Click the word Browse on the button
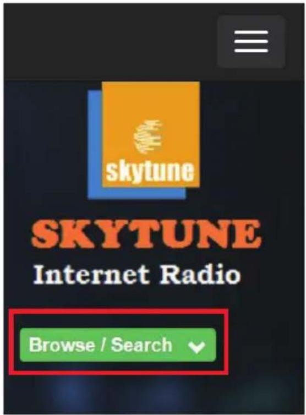The height and width of the screenshot is (415, 306). click(x=62, y=345)
